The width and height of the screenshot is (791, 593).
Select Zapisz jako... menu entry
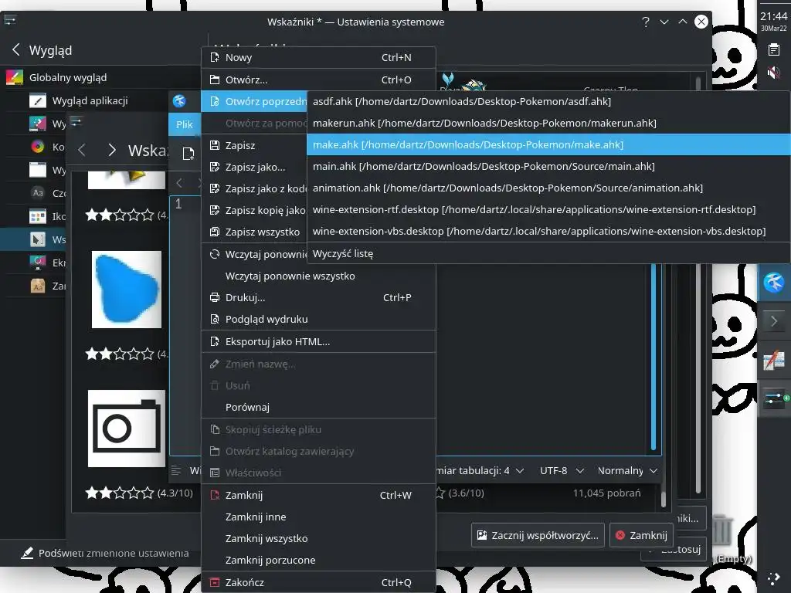point(254,167)
